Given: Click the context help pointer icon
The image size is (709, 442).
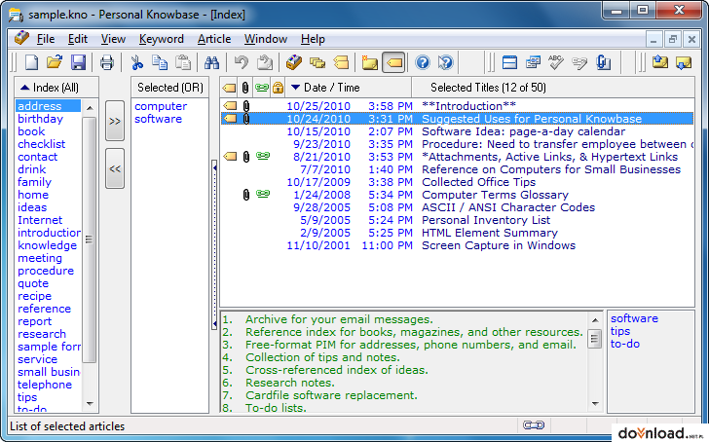Looking at the screenshot, I should click(446, 62).
